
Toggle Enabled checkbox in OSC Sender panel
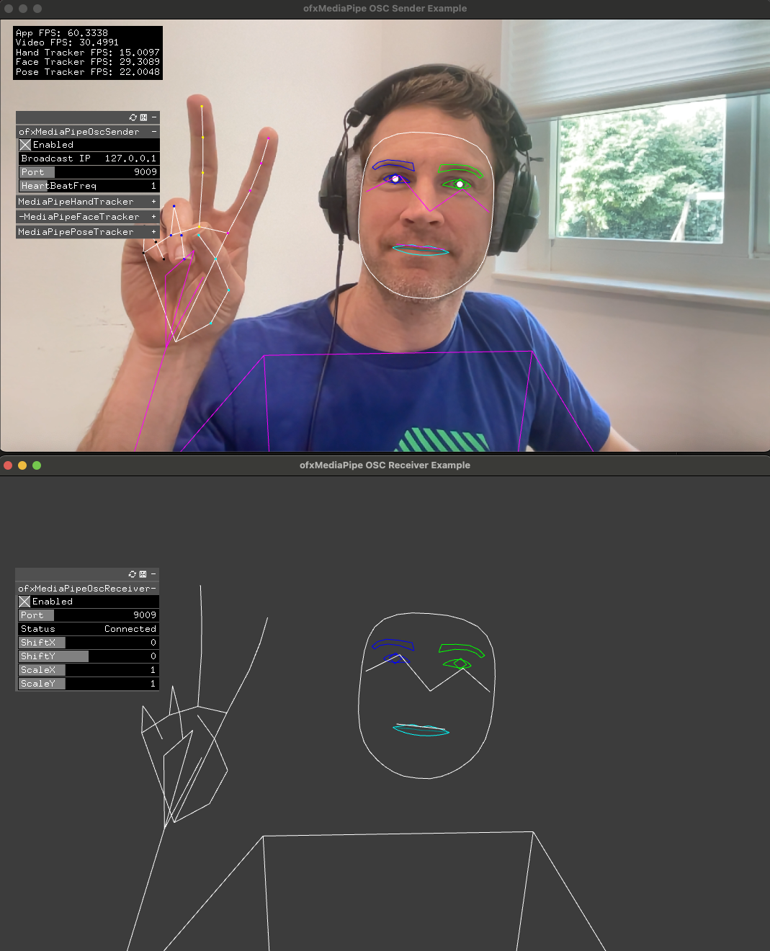pyautogui.click(x=25, y=145)
